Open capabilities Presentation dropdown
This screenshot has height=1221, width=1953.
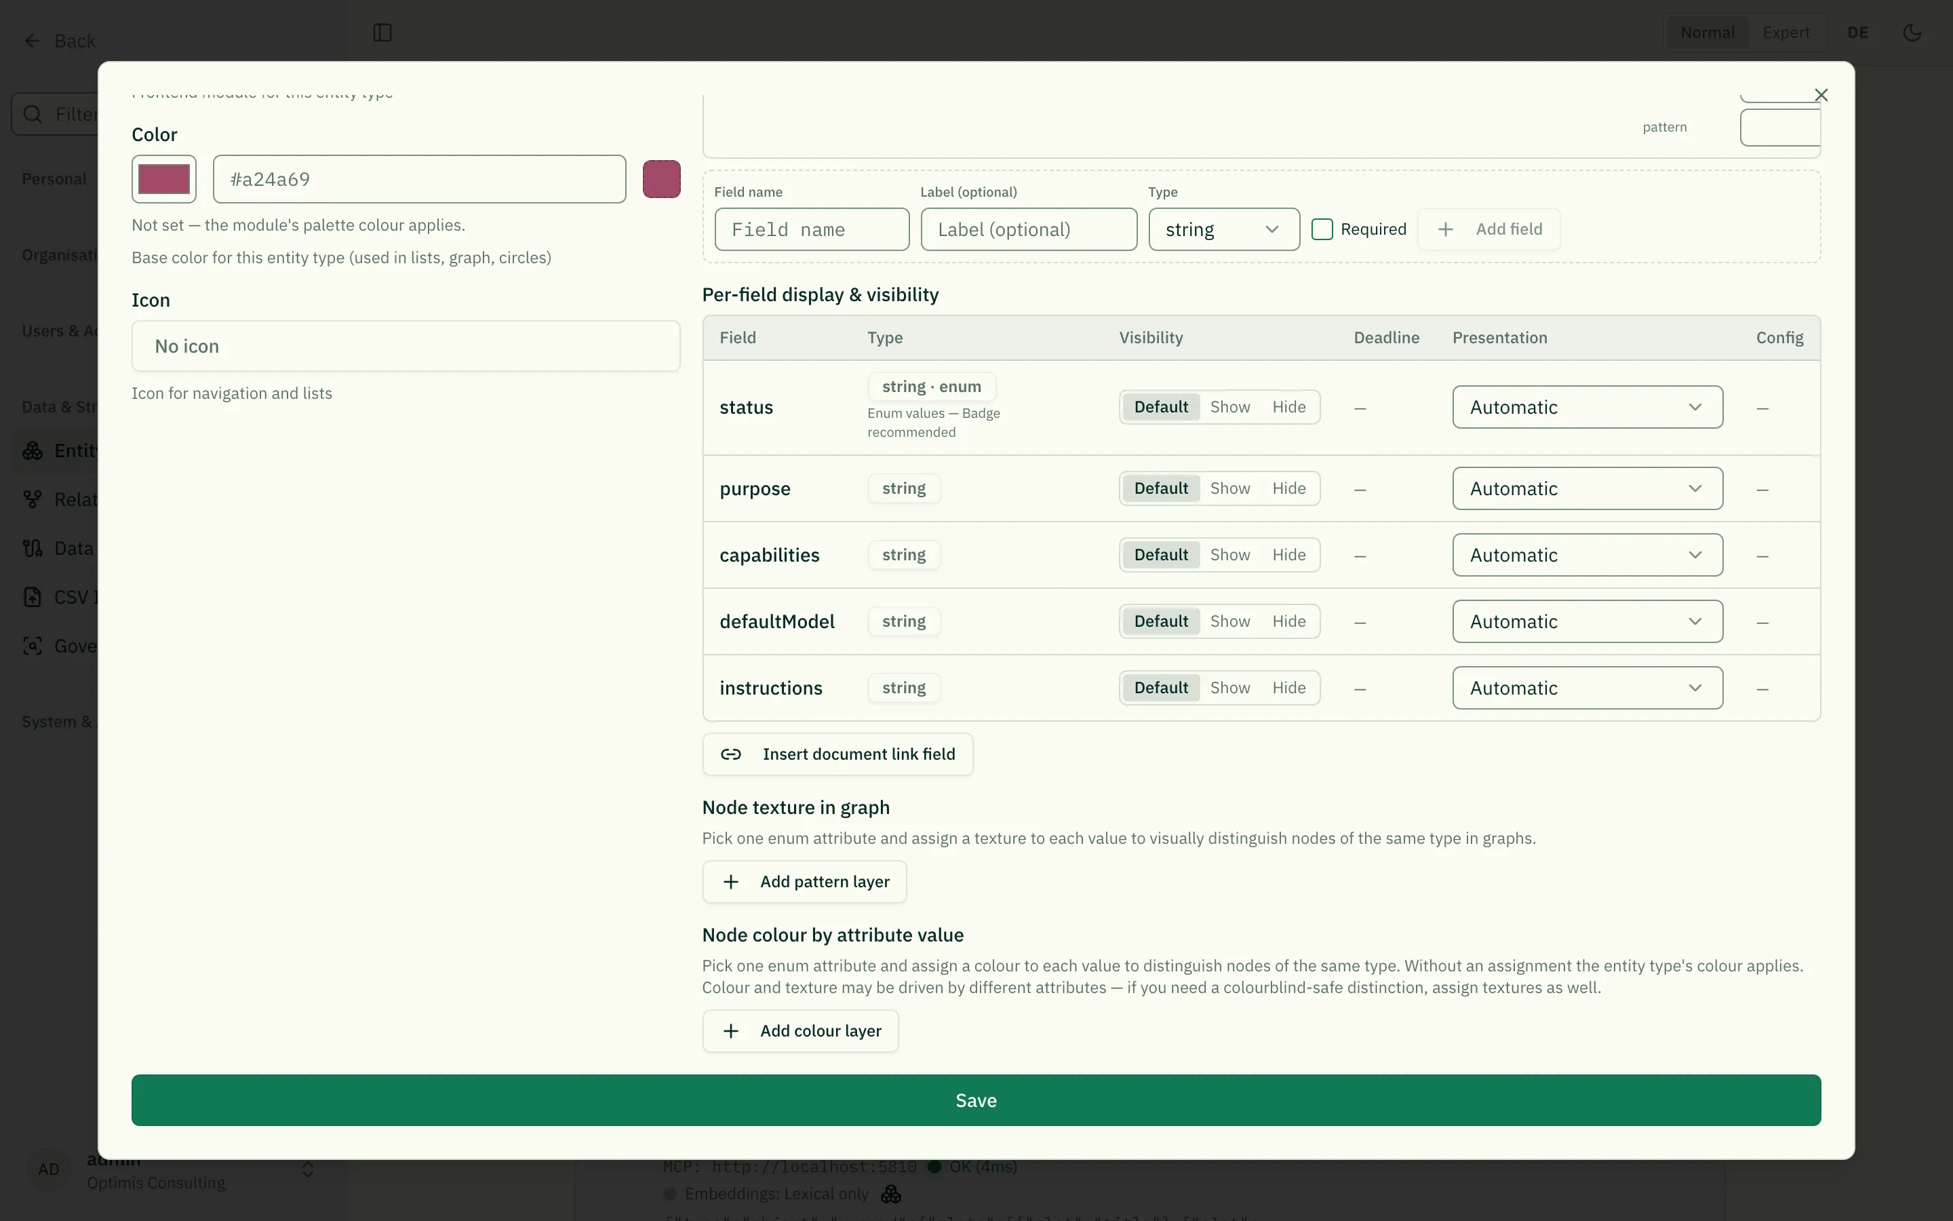(1587, 555)
